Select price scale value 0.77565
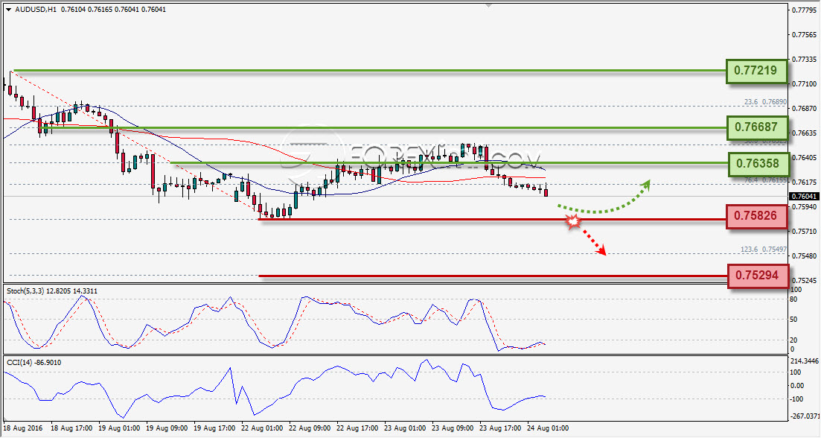Image resolution: width=821 pixels, height=438 pixels. (805, 34)
